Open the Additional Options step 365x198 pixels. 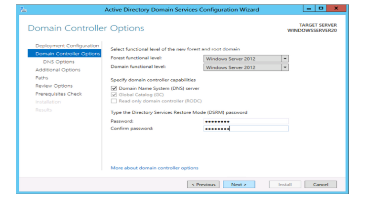point(58,70)
